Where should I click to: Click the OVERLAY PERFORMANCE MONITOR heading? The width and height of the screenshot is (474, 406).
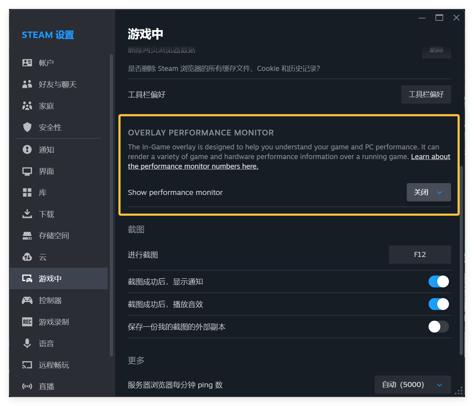coord(201,133)
